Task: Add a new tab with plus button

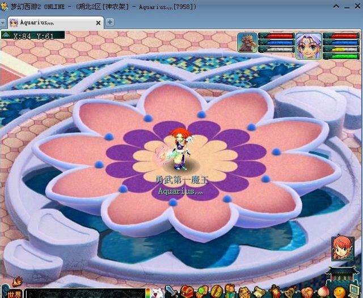Action: pyautogui.click(x=109, y=22)
